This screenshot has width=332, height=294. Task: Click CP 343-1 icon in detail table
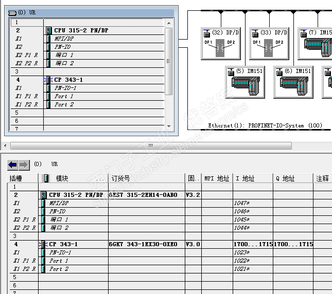pos(43,244)
